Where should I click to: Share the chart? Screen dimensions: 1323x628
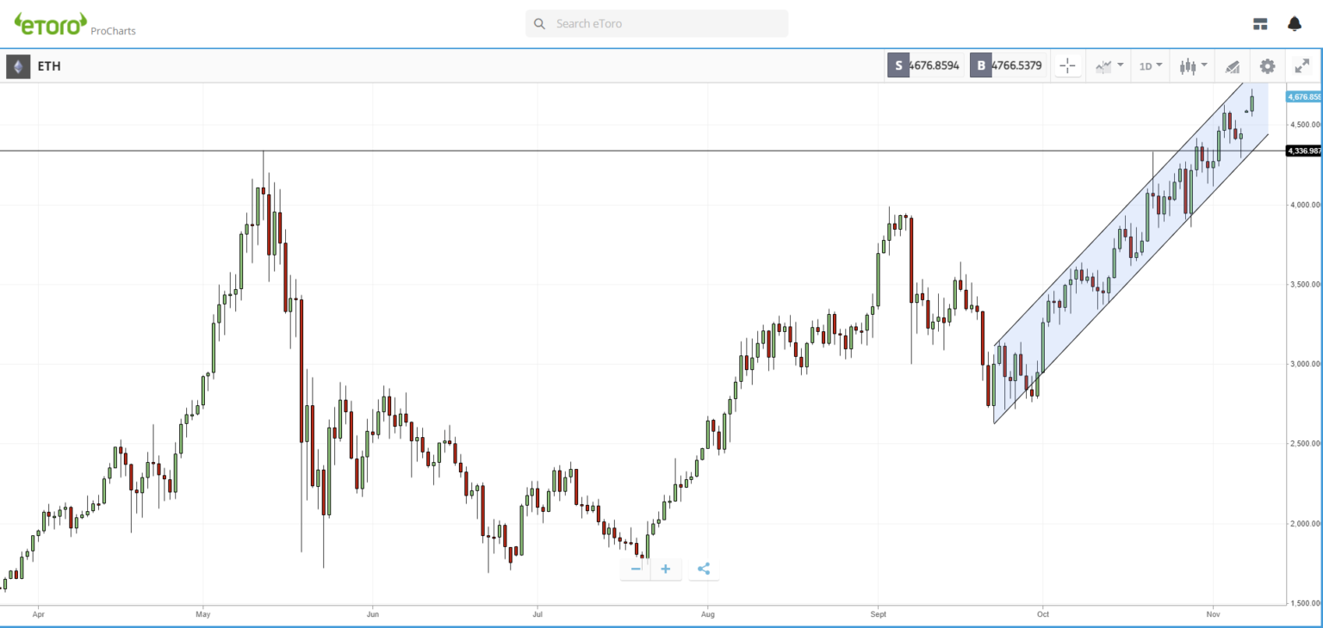click(x=704, y=569)
